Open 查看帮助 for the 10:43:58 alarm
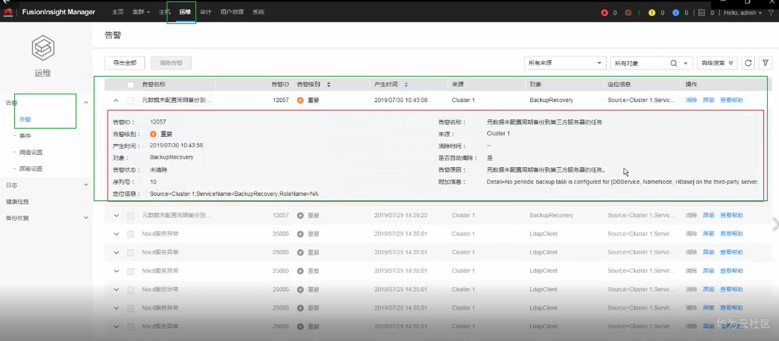The height and width of the screenshot is (341, 779). click(x=731, y=100)
